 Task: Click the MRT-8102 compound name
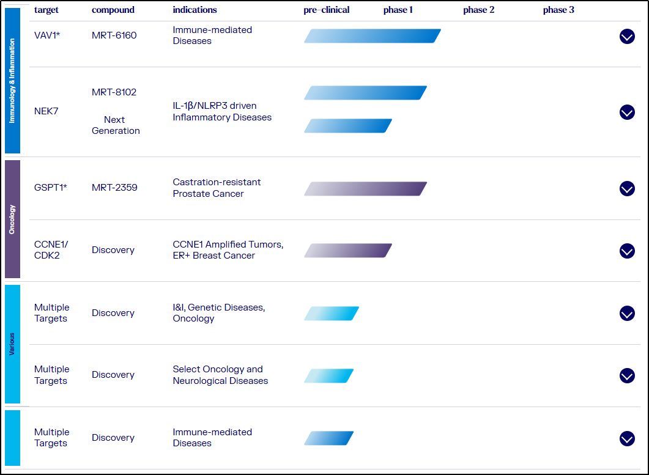point(114,92)
